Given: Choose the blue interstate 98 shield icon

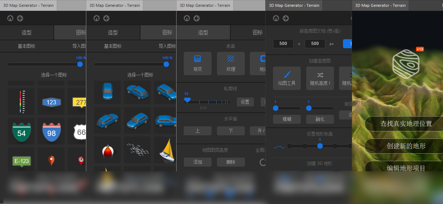Looking at the screenshot, I should click(52, 132).
